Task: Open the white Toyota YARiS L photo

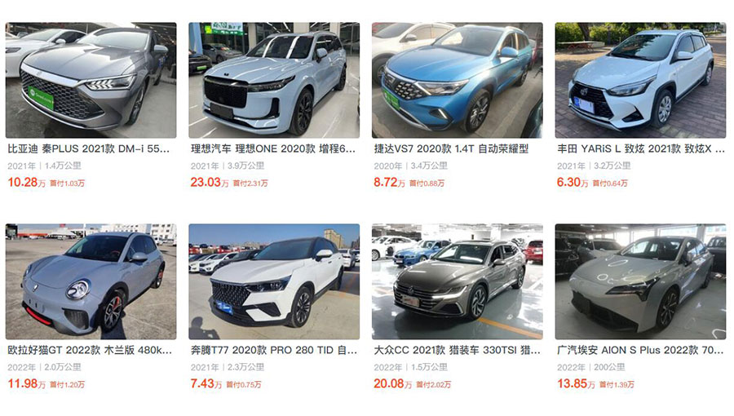Action: coord(640,80)
